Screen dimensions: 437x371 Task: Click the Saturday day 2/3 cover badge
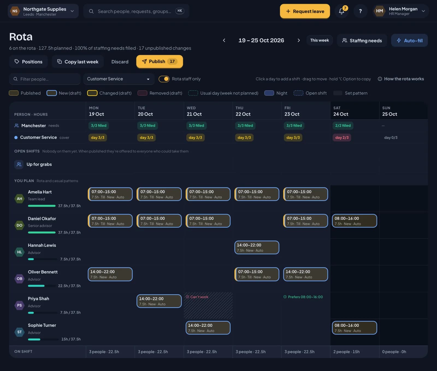click(342, 138)
